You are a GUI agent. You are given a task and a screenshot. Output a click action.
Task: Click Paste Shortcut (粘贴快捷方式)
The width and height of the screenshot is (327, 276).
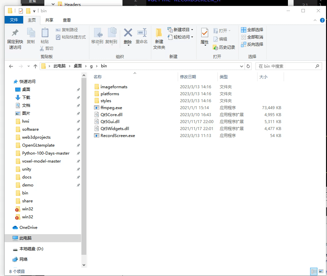coord(71,37)
